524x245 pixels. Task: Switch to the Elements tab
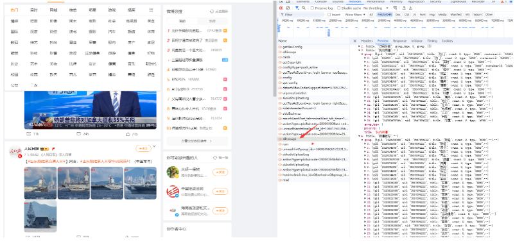pyautogui.click(x=302, y=2)
